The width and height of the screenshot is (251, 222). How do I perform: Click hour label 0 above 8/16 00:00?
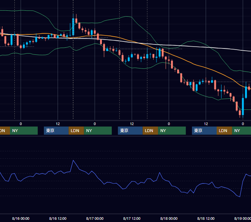click(21, 124)
